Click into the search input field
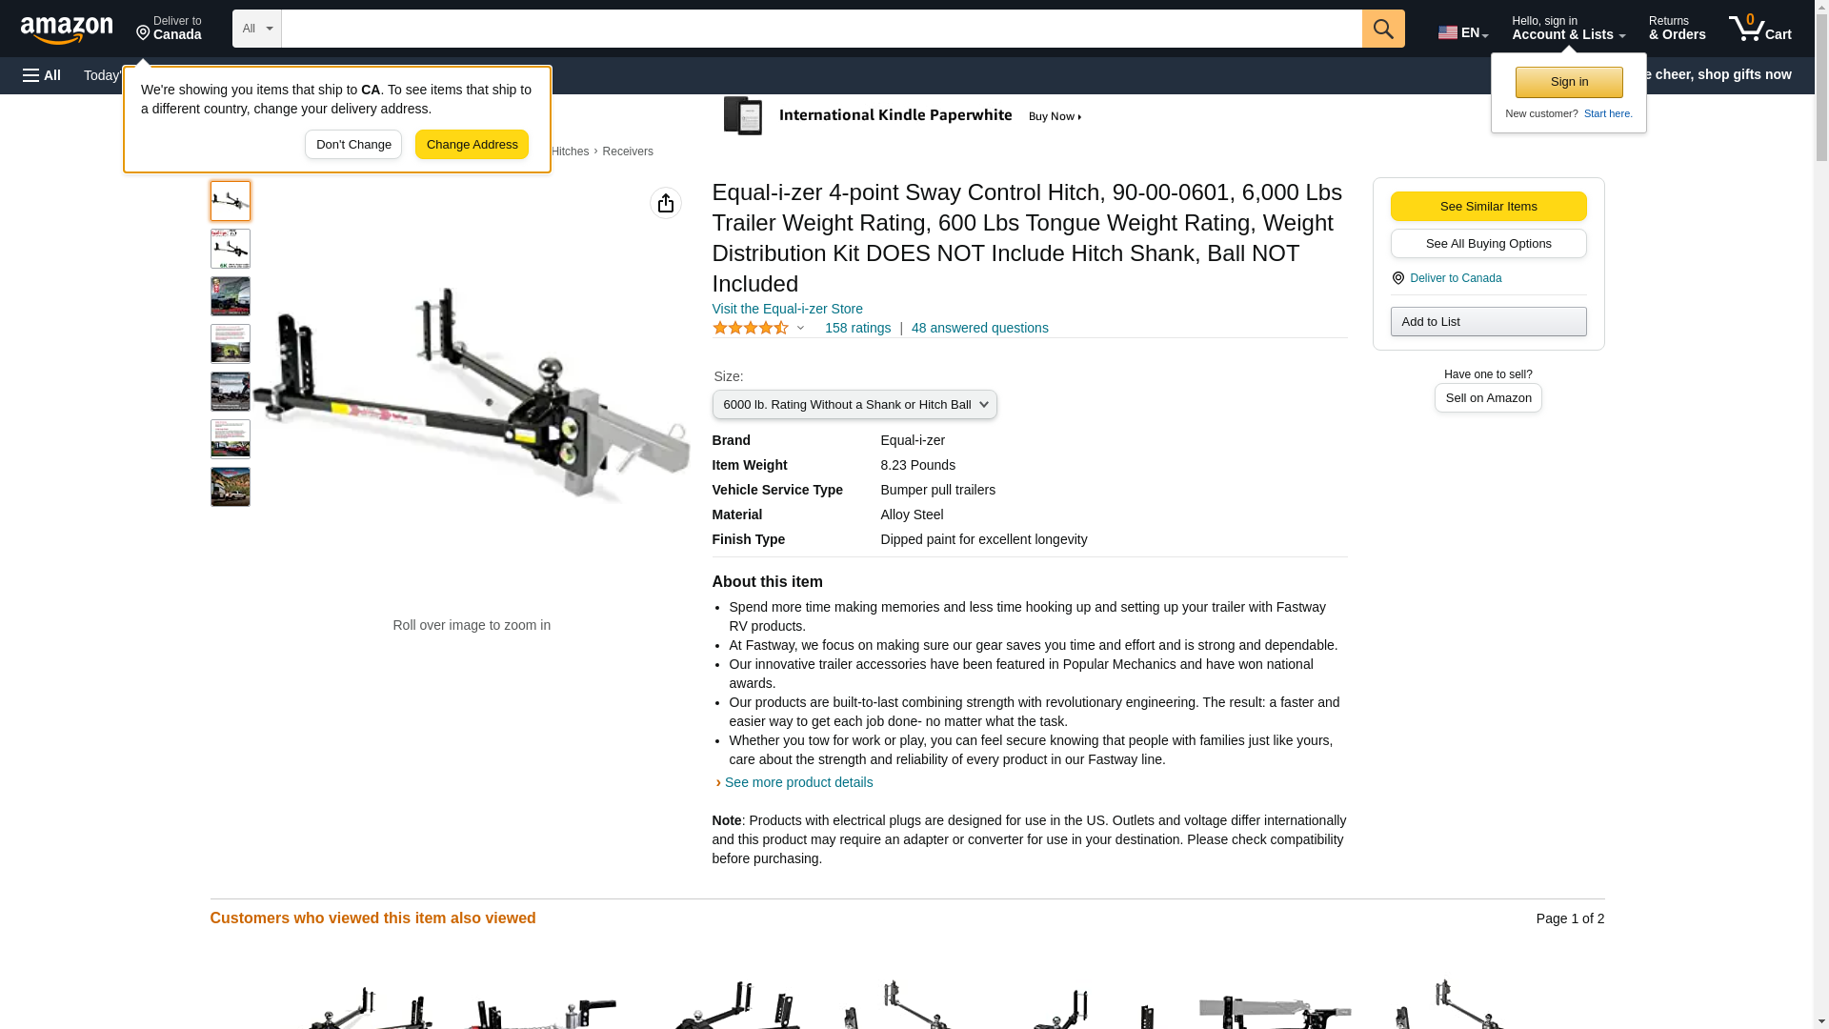 coord(821,29)
